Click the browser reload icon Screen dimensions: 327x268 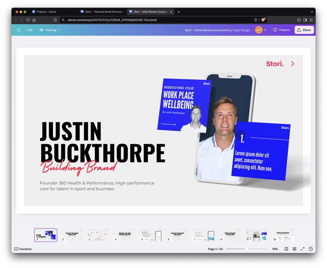(x=28, y=20)
